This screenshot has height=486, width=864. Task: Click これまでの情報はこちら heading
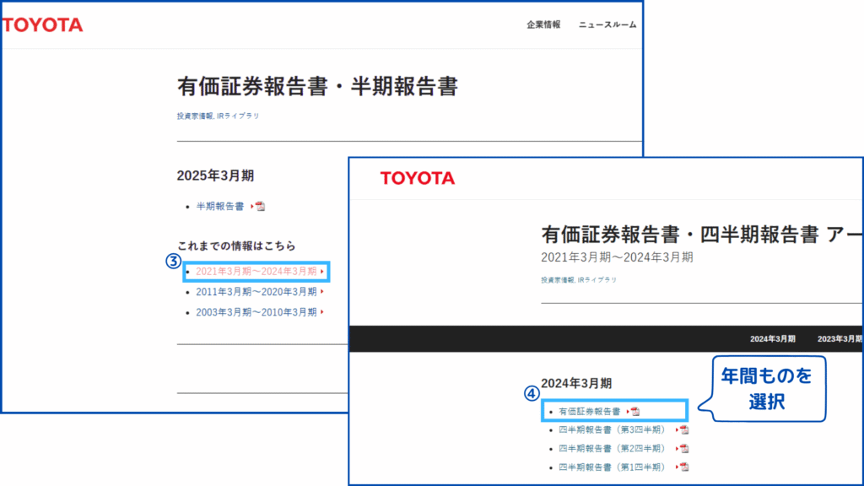pos(236,246)
